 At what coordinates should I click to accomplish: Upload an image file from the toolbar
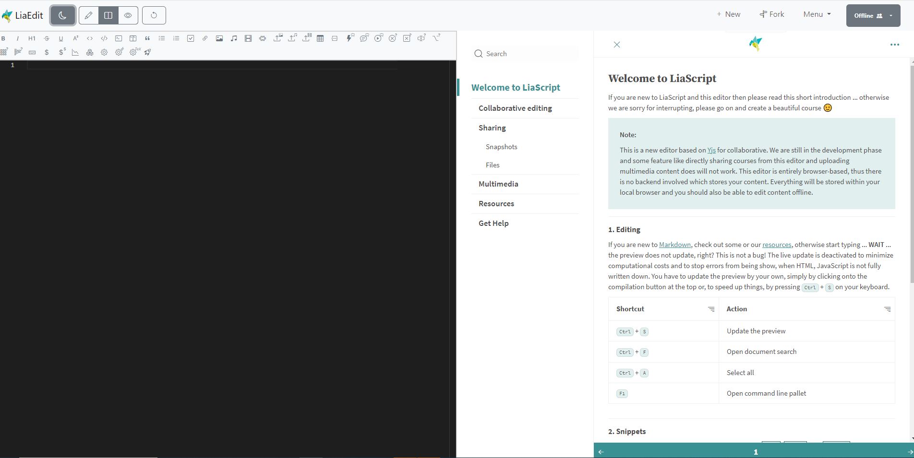(278, 37)
